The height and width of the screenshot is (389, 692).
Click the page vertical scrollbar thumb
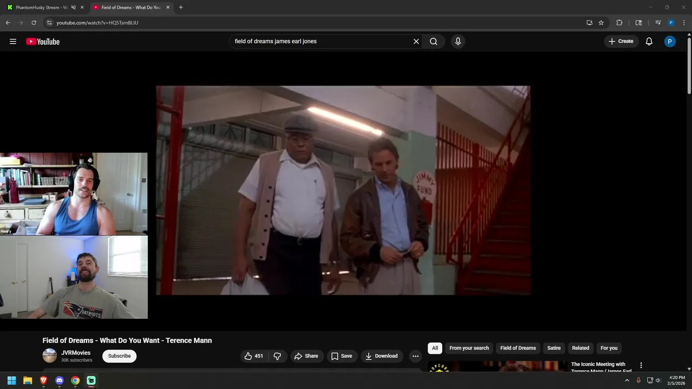click(x=689, y=65)
